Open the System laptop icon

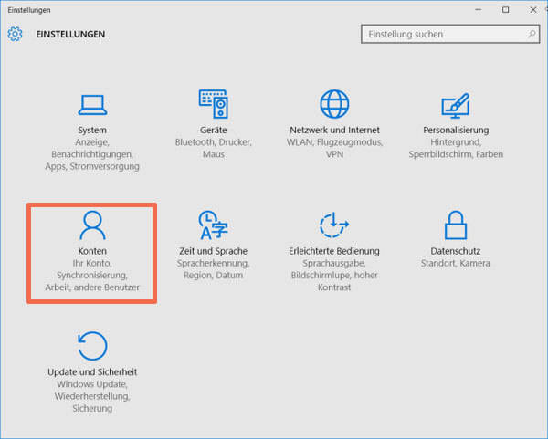pyautogui.click(x=92, y=105)
